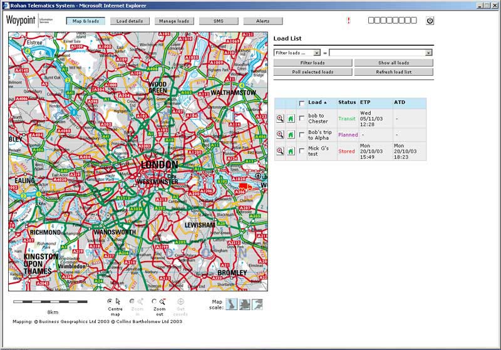
Task: Select the most detailed map scale icon
Action: (x=257, y=304)
